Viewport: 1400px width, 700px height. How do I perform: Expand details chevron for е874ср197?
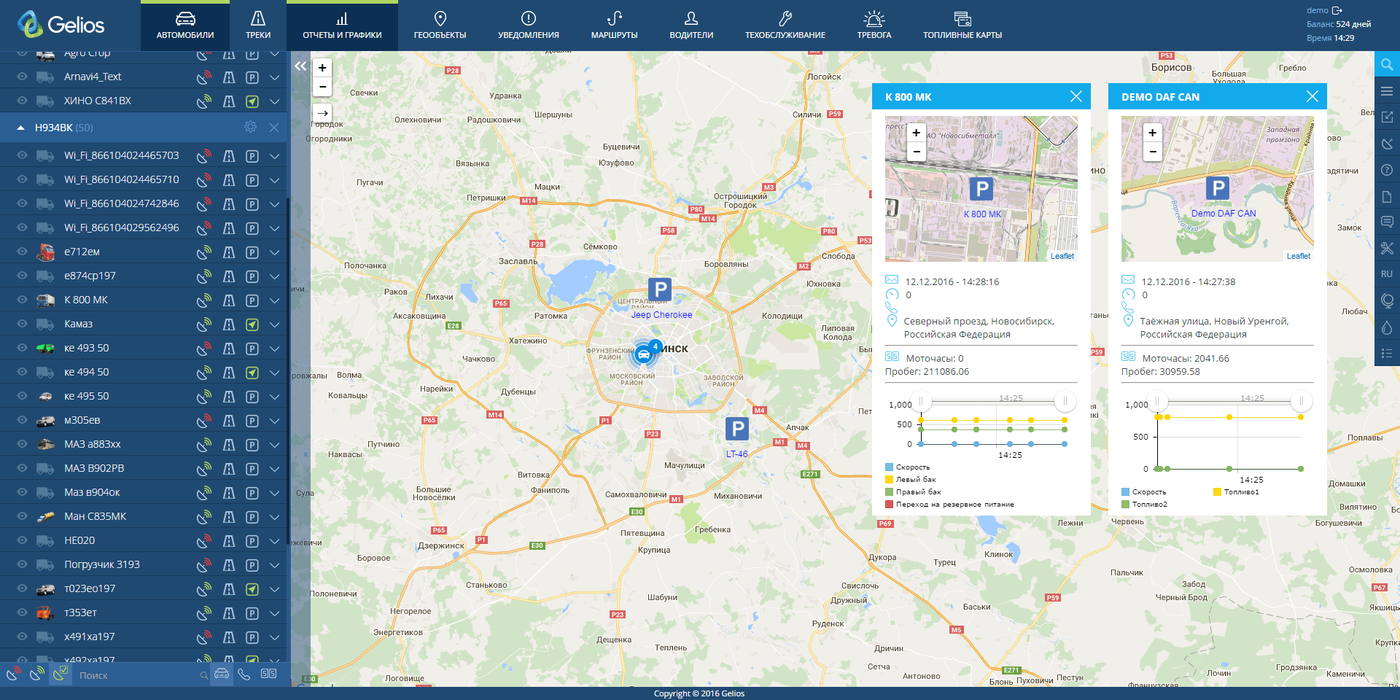click(275, 276)
